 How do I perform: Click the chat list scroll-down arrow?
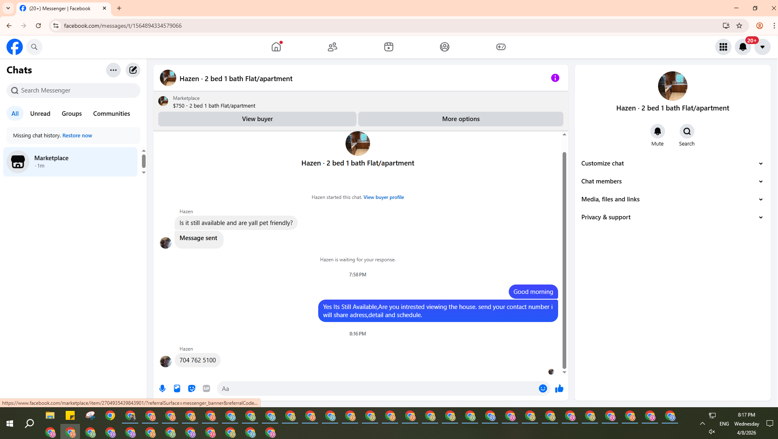pos(144,173)
